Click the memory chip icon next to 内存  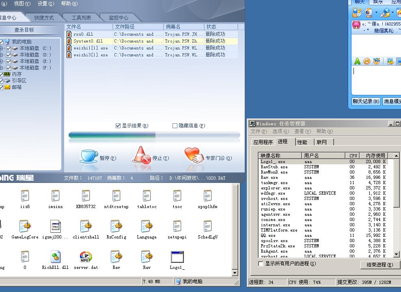(x=7, y=74)
